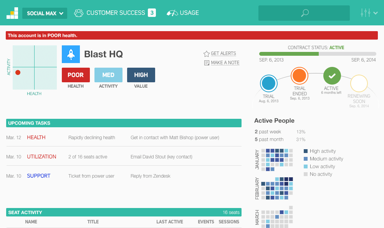This screenshot has width=384, height=228.
Task: Click the High activity legend swatch
Action: (306, 151)
